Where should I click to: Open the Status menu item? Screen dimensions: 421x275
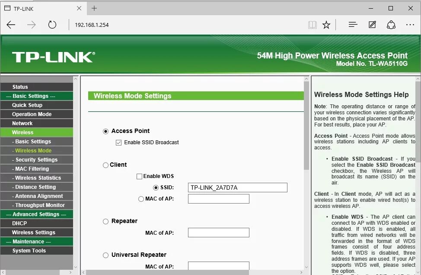pos(36,87)
